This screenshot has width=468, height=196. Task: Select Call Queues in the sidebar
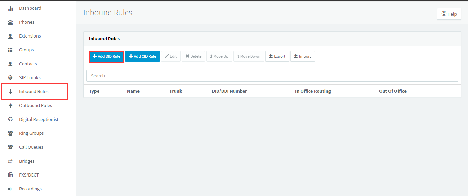[31, 147]
